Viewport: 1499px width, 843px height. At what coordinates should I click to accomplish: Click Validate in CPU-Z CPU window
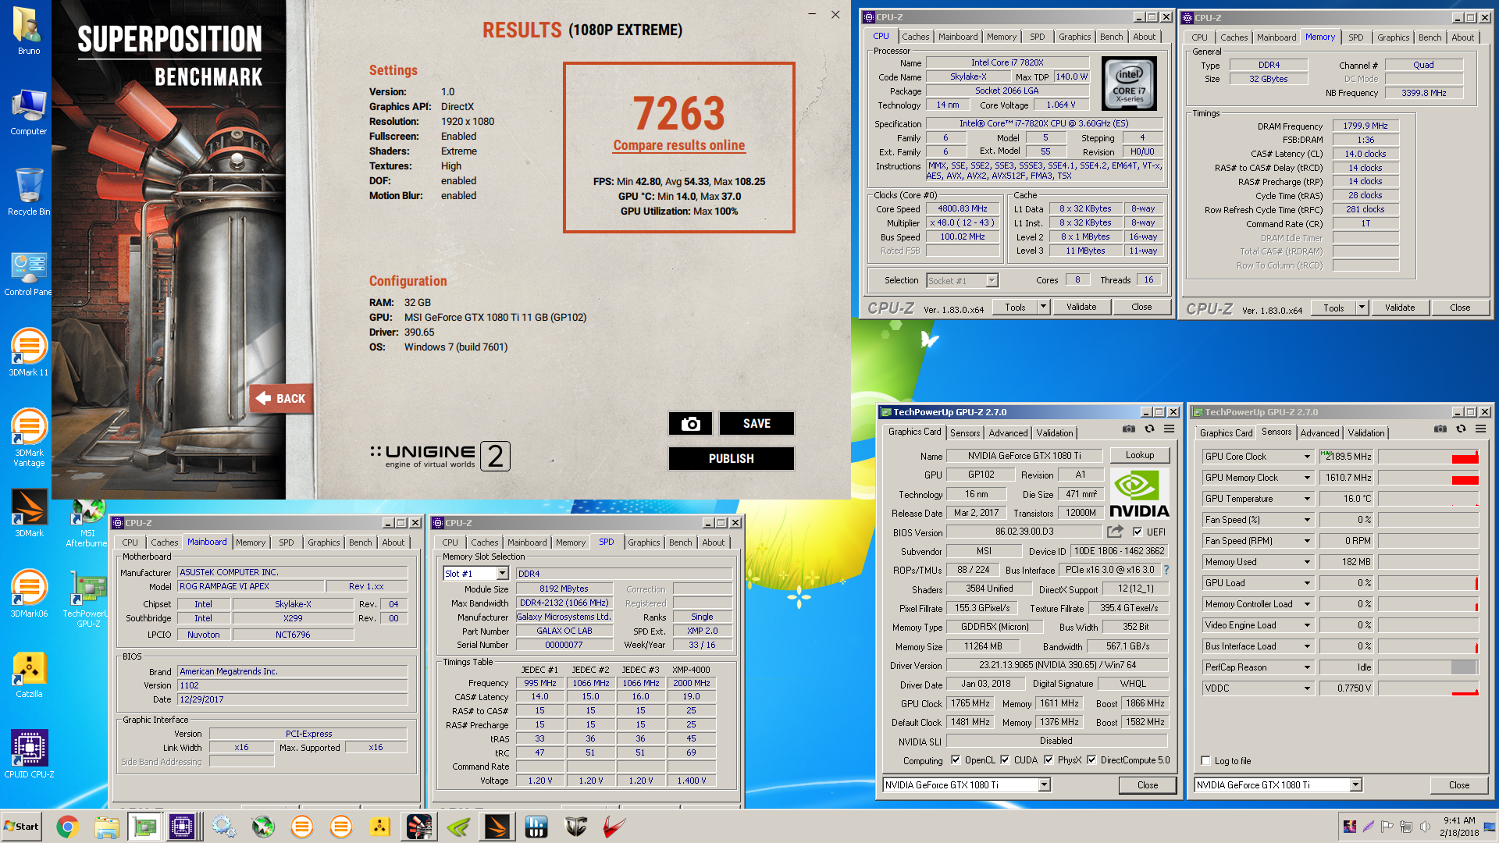1081,307
